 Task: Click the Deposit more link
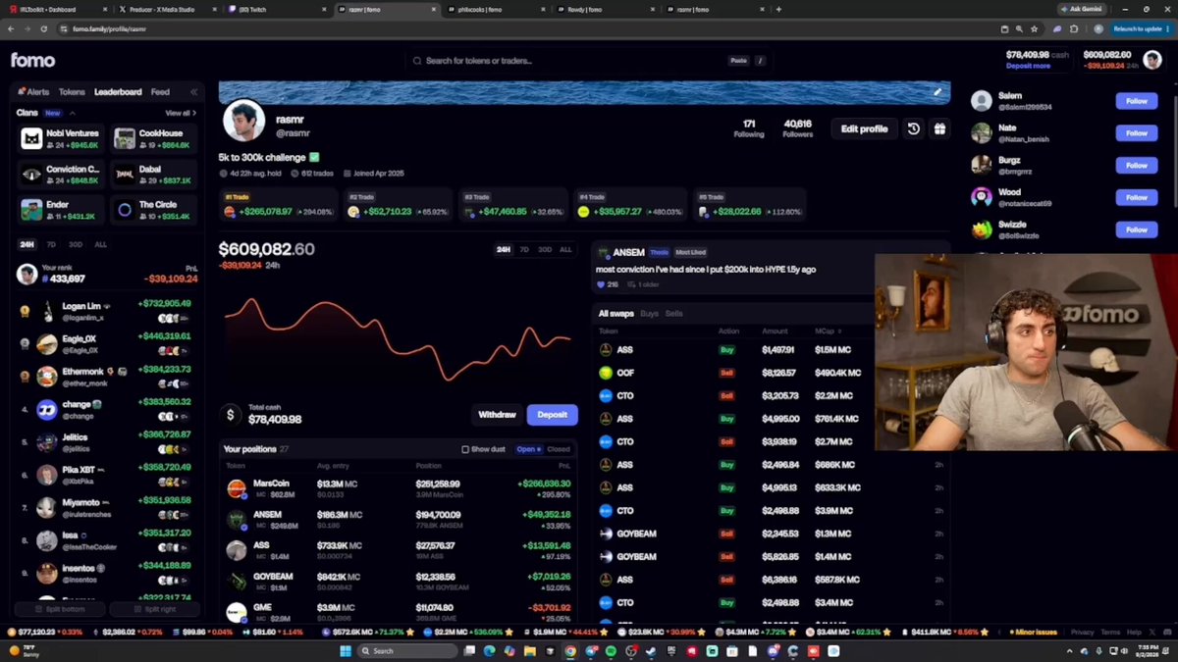pos(1028,66)
